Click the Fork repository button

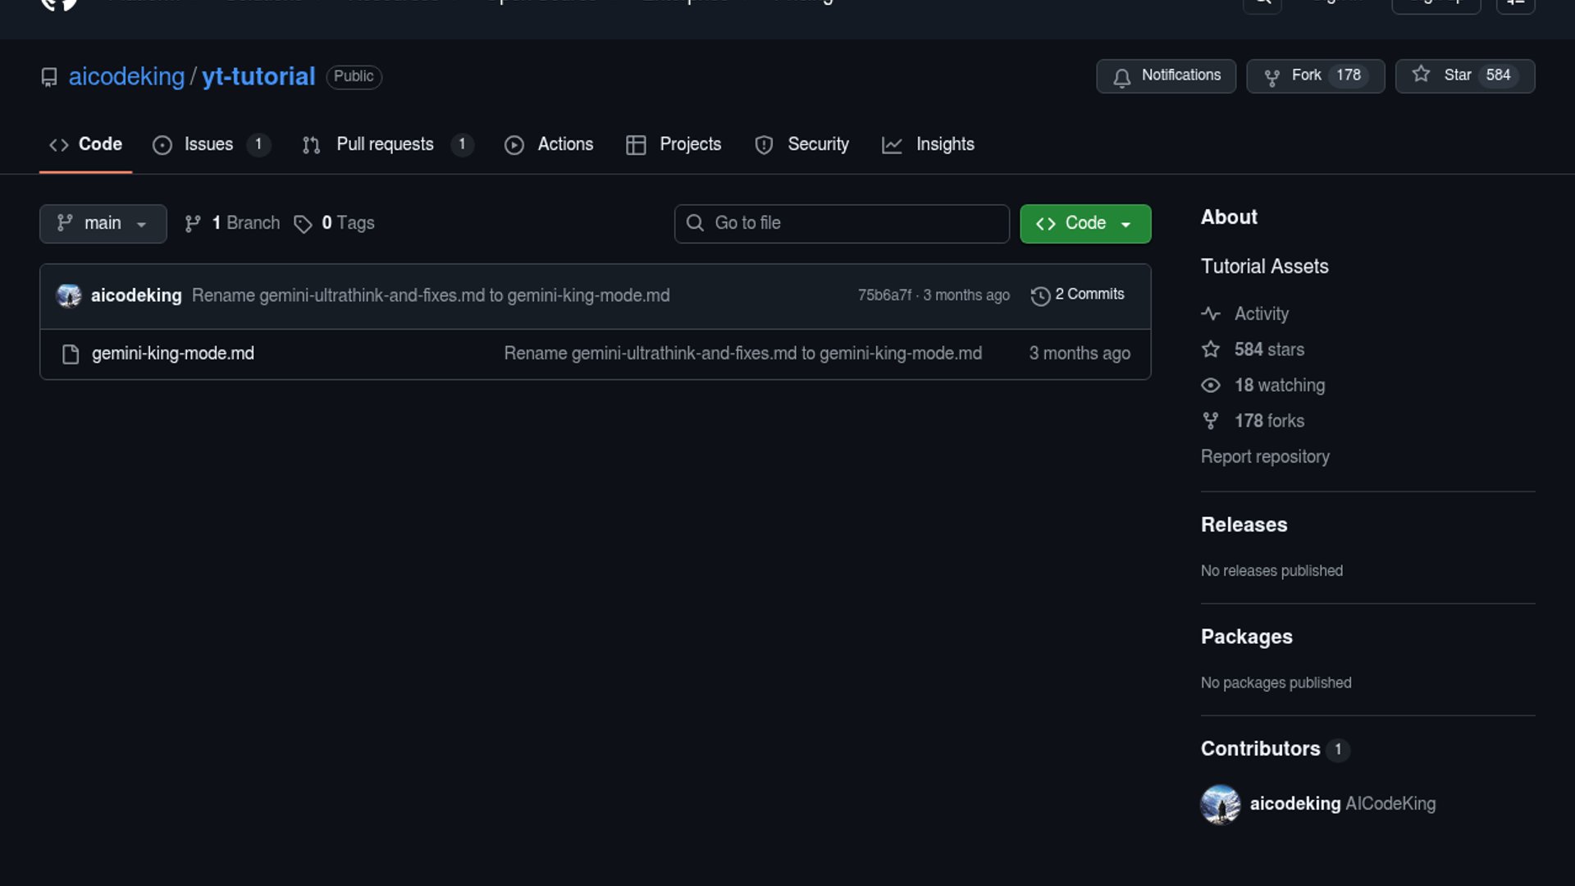1315,75
